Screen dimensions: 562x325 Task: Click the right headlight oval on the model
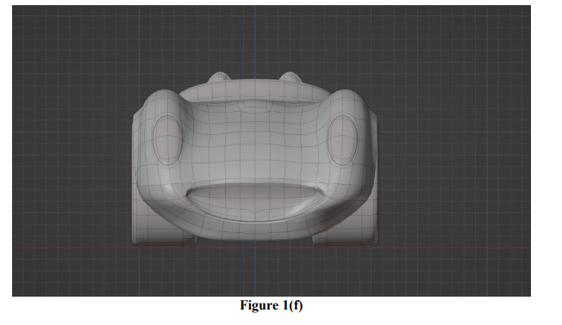click(343, 140)
